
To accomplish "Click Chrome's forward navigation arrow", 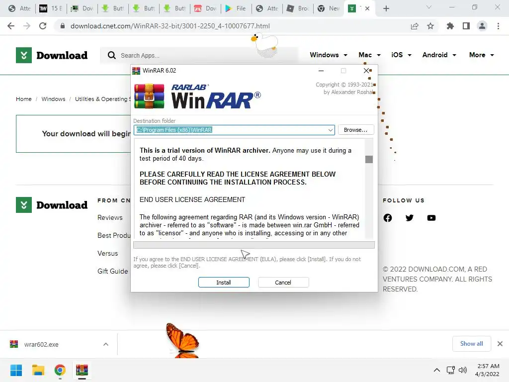I will (x=27, y=26).
